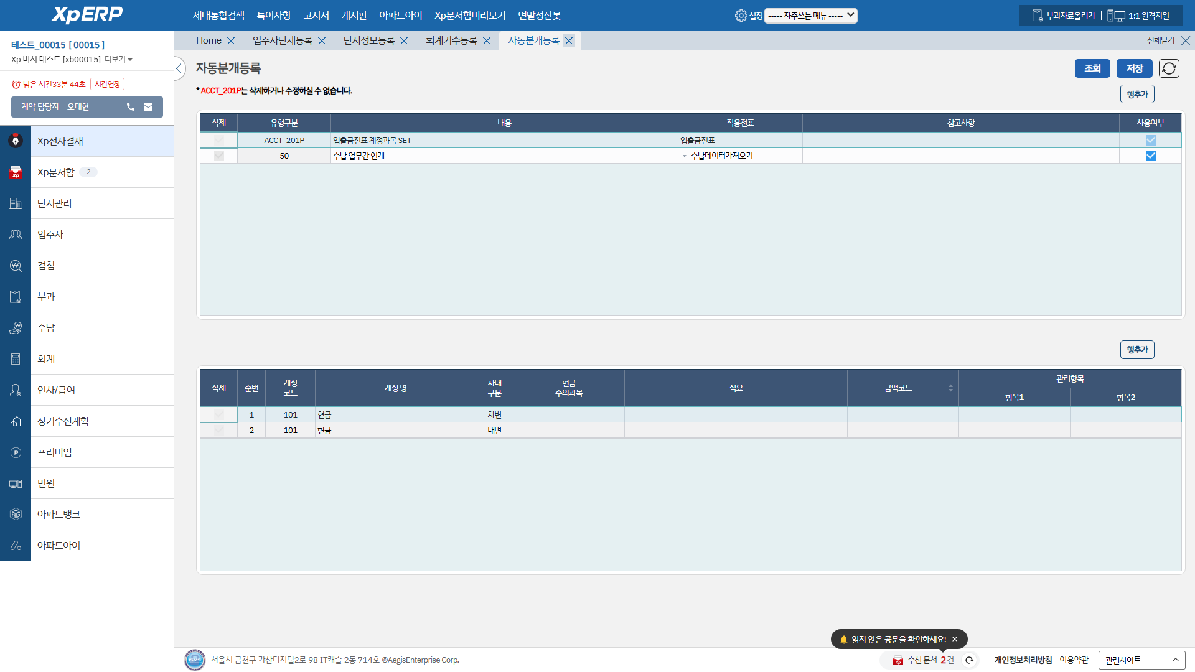Collapse the sidebar with the arrow icon

click(x=179, y=68)
